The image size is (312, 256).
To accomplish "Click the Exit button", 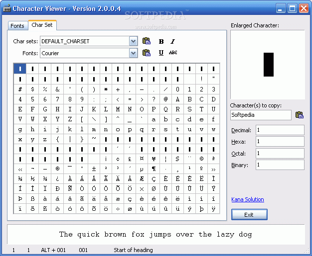I will (x=249, y=215).
